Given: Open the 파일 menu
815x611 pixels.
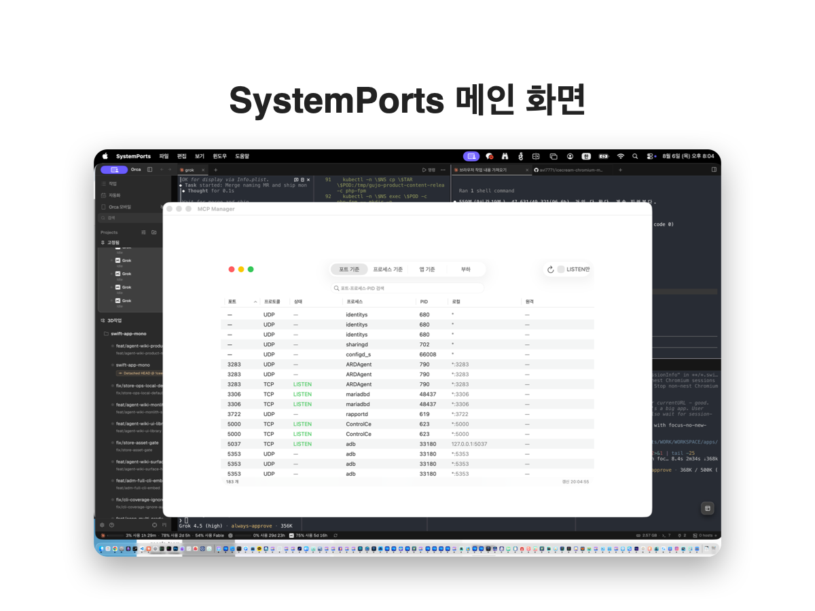Looking at the screenshot, I should click(164, 156).
